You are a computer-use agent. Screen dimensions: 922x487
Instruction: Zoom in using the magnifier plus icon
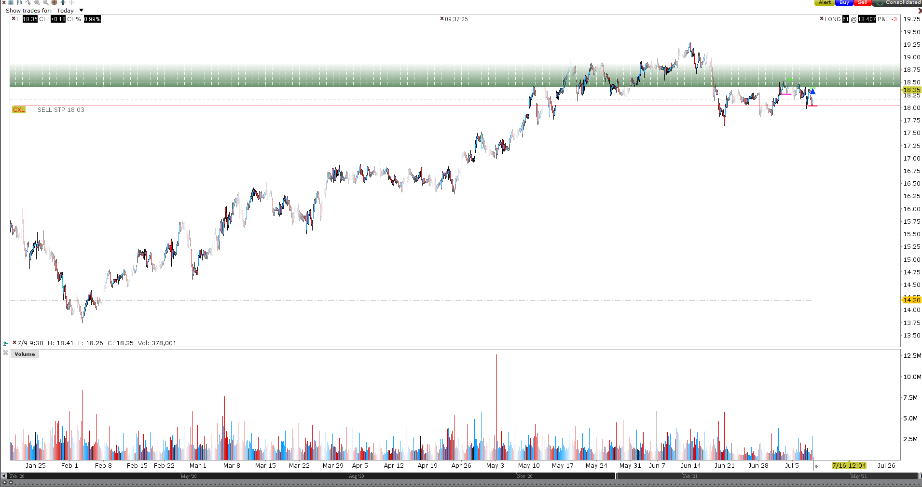(x=37, y=2)
